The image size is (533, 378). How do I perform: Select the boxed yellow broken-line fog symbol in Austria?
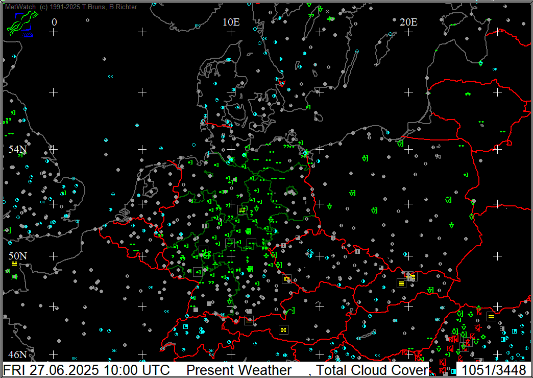[284, 329]
